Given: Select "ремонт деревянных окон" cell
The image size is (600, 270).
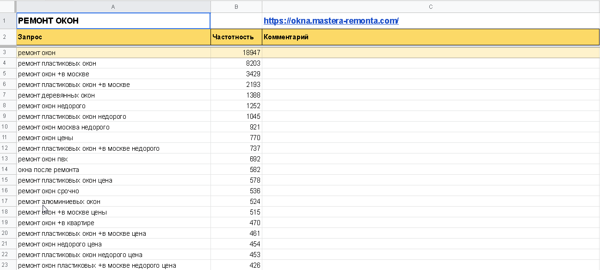Looking at the screenshot, I should click(113, 95).
